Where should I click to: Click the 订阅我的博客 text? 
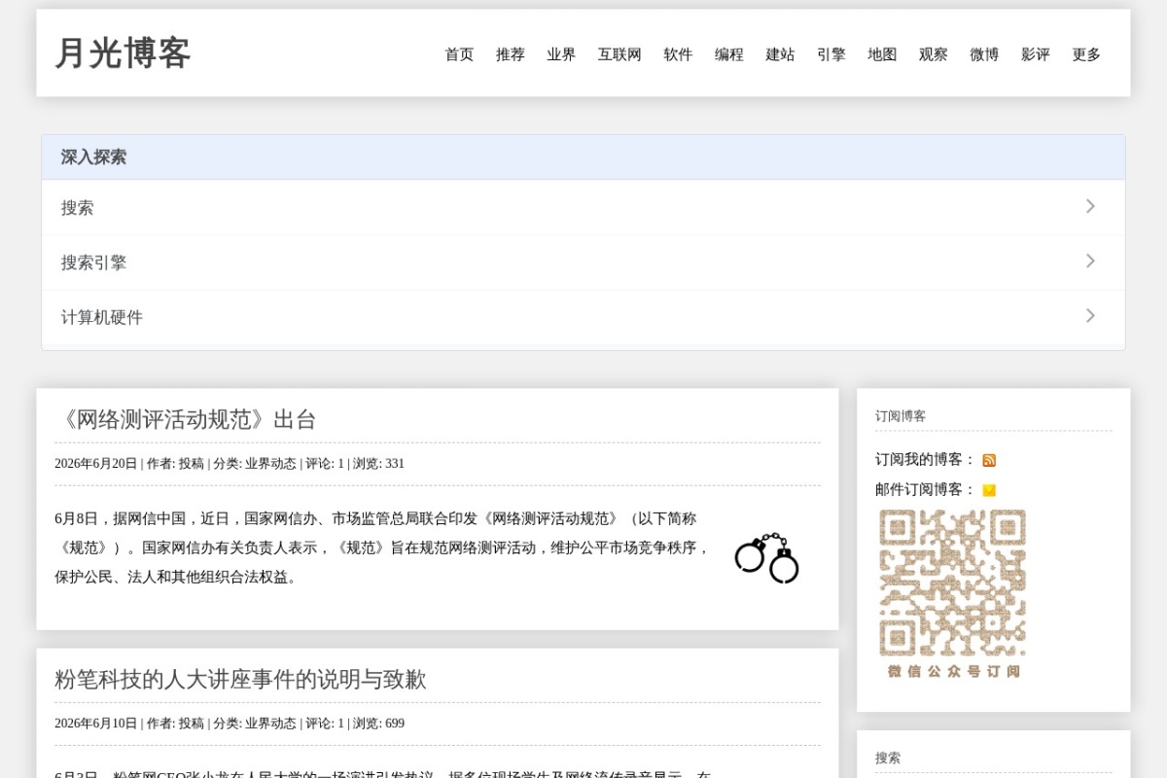point(925,459)
